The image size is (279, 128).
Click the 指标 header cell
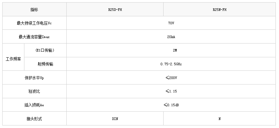(34, 10)
